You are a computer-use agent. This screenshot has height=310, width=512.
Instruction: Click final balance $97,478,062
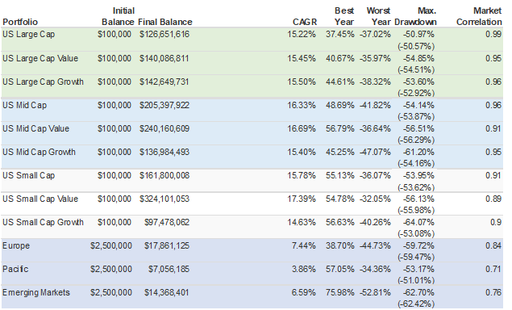pos(167,222)
